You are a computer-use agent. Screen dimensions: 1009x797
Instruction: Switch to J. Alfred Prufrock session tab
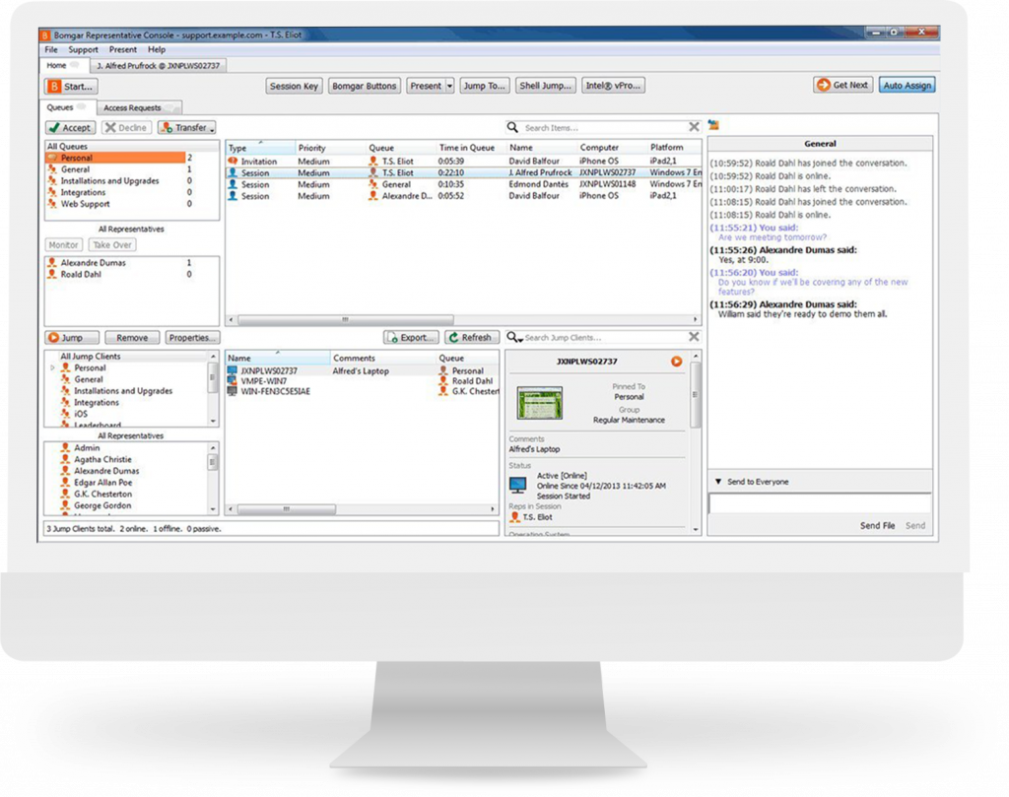(159, 66)
